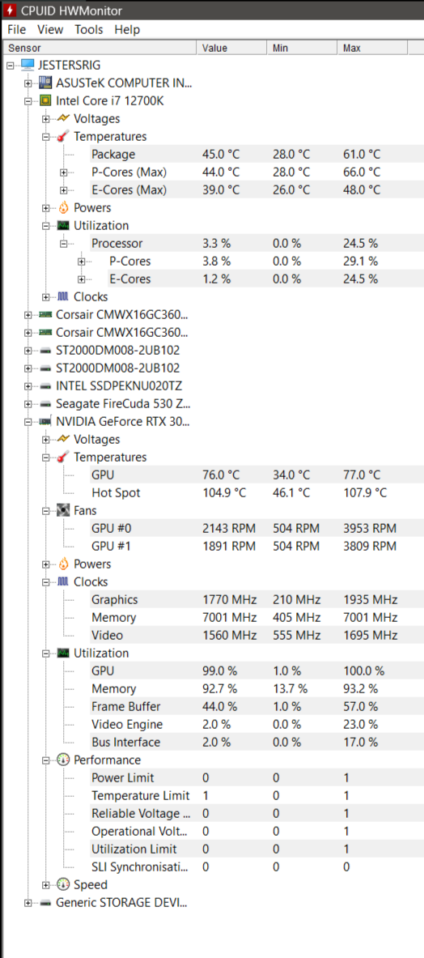Click the CPU Powers flame icon
424x958 pixels.
click(x=63, y=208)
